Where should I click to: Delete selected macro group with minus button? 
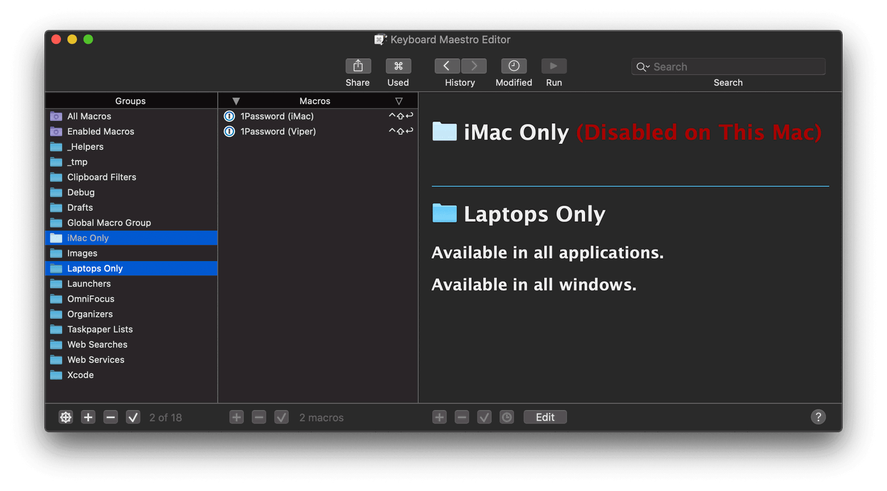111,417
